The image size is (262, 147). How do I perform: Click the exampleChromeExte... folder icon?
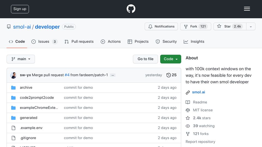[x=13, y=108]
